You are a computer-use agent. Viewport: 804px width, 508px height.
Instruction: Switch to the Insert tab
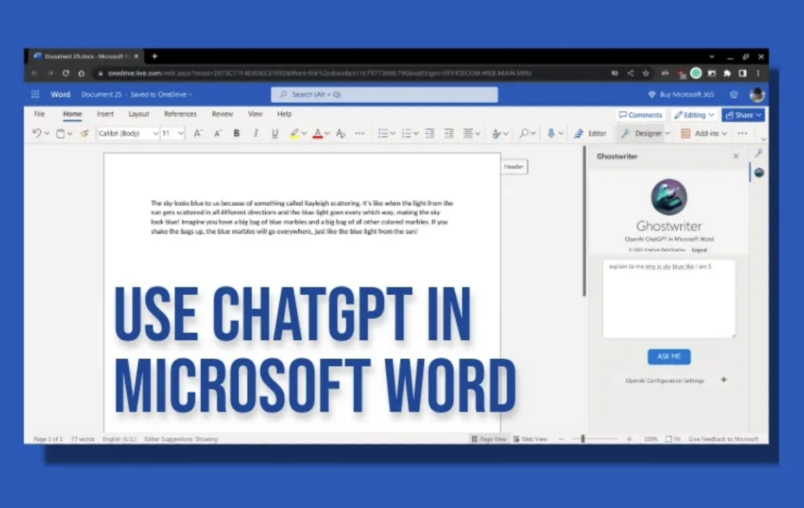[105, 114]
